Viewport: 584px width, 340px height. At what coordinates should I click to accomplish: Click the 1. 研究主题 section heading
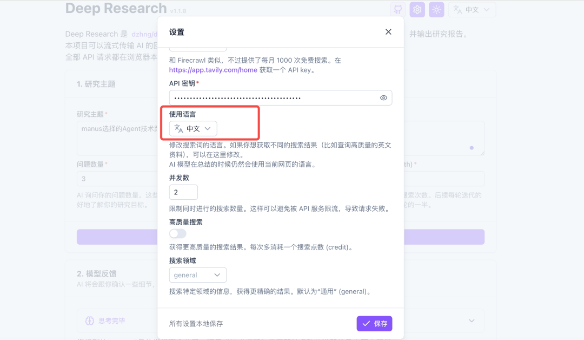coord(96,84)
